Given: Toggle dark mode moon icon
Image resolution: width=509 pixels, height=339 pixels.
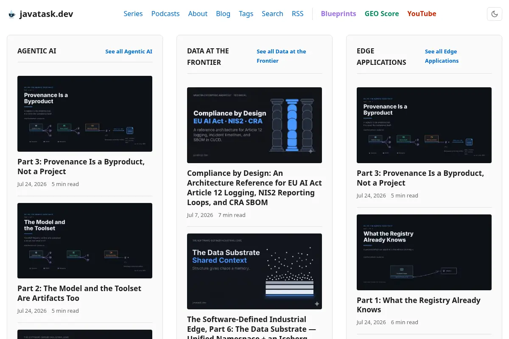Looking at the screenshot, I should (495, 14).
